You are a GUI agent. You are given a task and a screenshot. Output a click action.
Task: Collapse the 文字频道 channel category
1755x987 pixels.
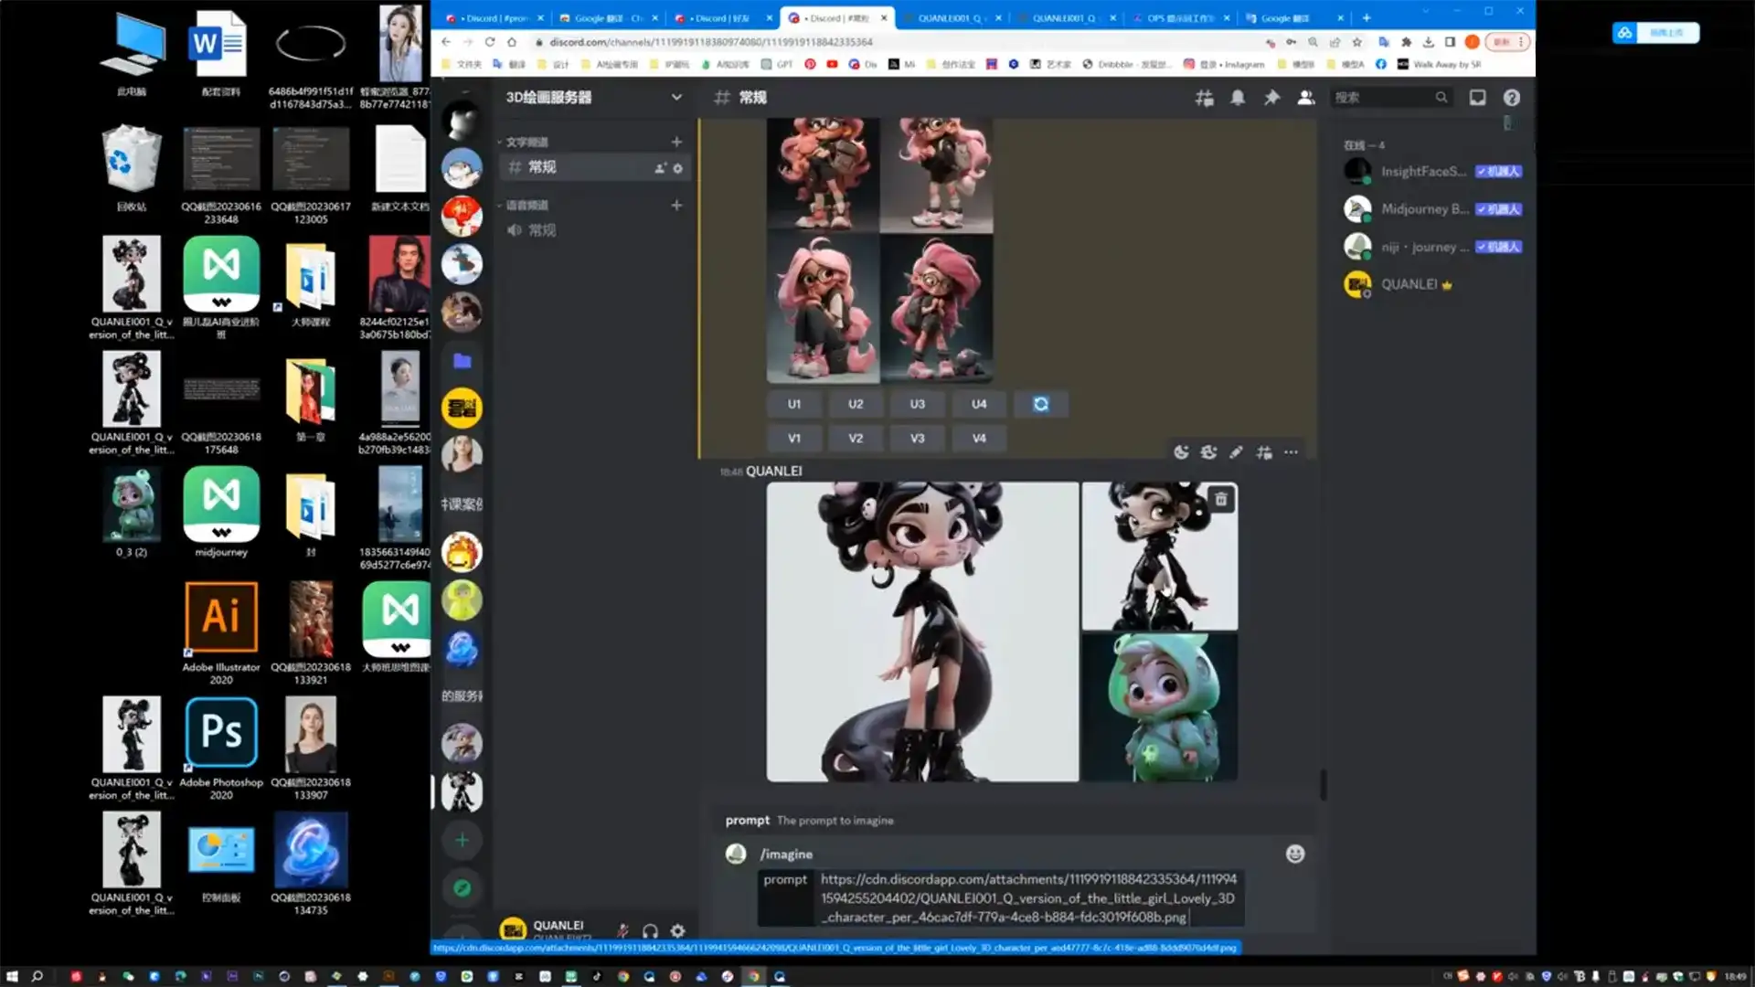[527, 142]
